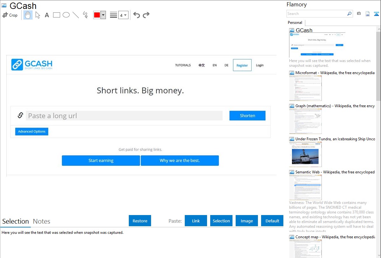Undo the last annotation
The height and width of the screenshot is (258, 381).
136,15
